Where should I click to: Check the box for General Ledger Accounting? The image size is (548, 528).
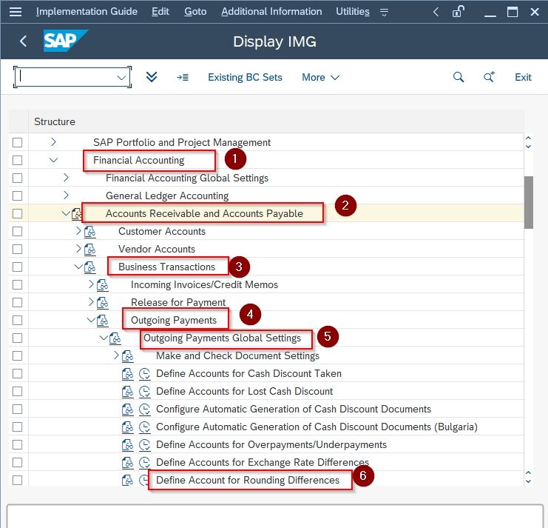point(17,196)
